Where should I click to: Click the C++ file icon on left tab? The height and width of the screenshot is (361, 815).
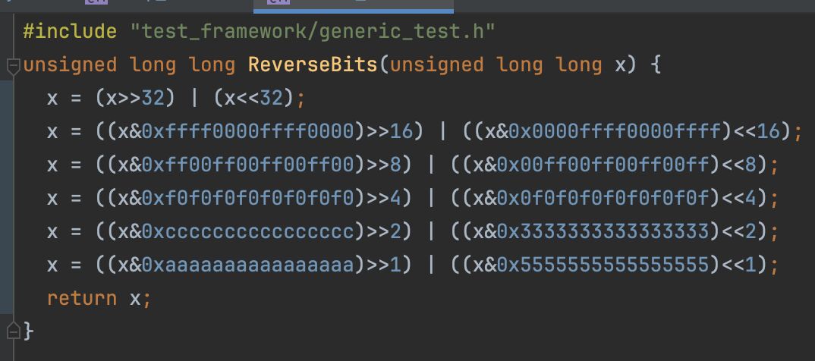point(96,2)
